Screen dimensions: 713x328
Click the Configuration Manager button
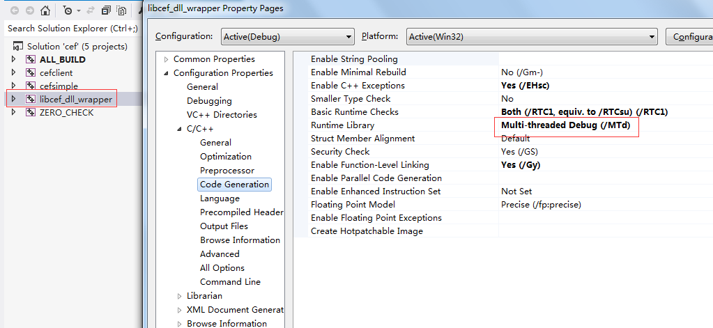click(x=689, y=37)
